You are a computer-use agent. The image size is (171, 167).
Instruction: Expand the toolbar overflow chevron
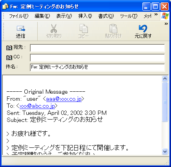[x=166, y=24]
